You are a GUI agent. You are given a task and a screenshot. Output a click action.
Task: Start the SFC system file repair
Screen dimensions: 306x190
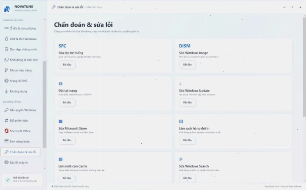(x=67, y=65)
